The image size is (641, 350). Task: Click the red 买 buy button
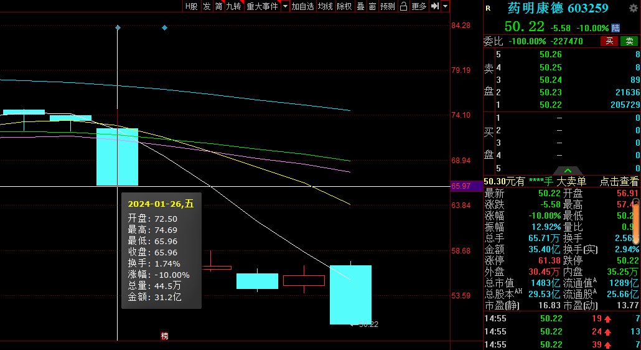point(609,41)
